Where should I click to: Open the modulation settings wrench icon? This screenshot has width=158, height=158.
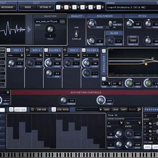pyautogui.click(x=139, y=109)
